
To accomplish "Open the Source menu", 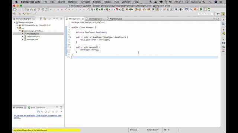I will pos(61,2).
